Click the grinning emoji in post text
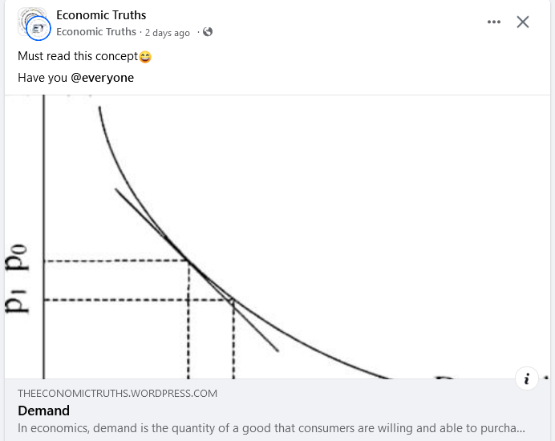This screenshot has height=441, width=555. pos(145,57)
